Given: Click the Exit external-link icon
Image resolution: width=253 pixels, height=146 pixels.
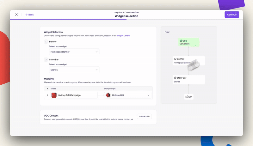Looking at the screenshot, I should (x=187, y=97).
